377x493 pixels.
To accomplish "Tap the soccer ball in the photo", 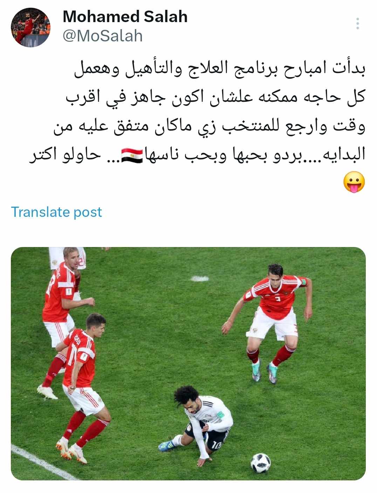I will coord(260,463).
